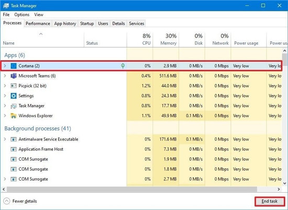Click the horizontal scrollbar left arrow
Viewport: 288px width, 210px height.
coord(4,189)
